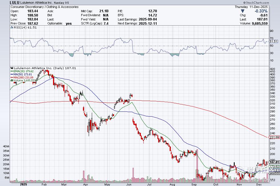Click the Dec month label

click(259, 184)
